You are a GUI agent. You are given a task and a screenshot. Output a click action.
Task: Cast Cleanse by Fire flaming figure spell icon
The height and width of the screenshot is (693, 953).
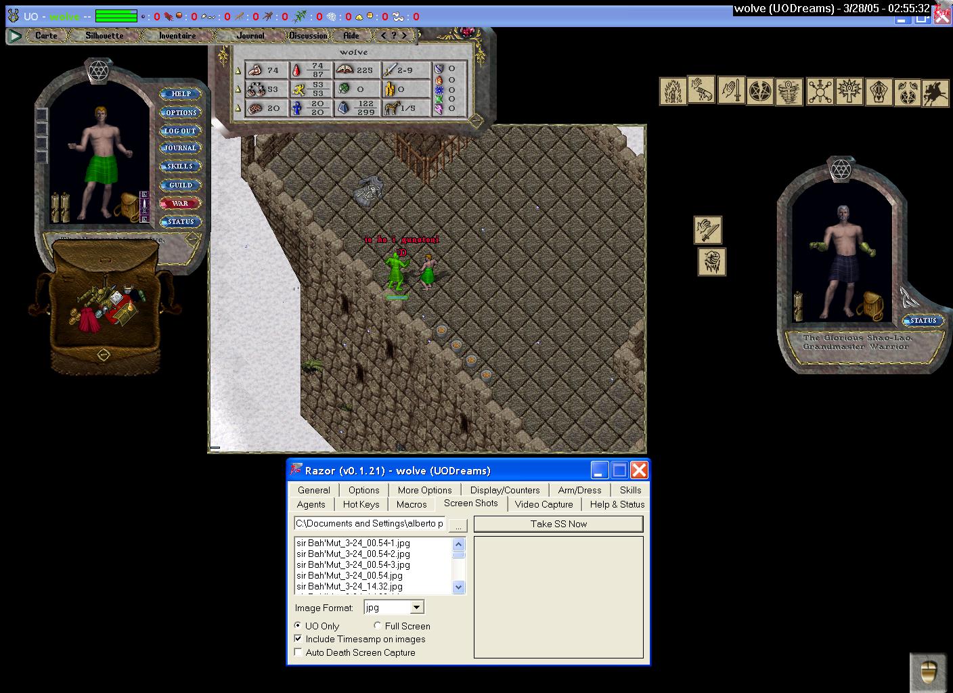(673, 91)
